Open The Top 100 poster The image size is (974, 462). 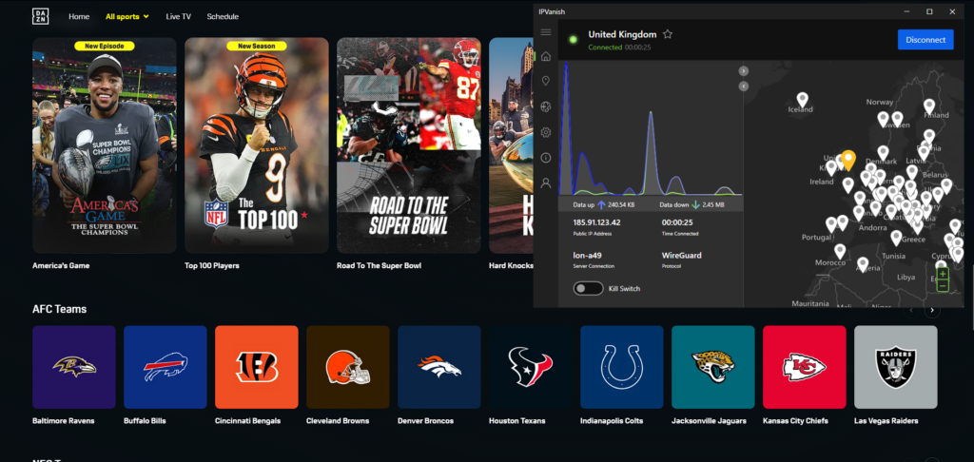pyautogui.click(x=257, y=145)
